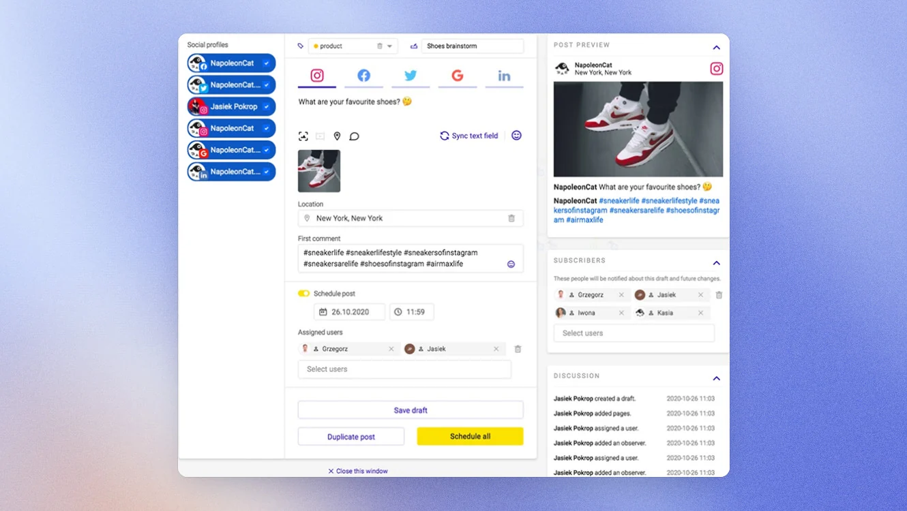Open the date picker showing 26.10.2020
Image resolution: width=907 pixels, height=511 pixels.
click(x=349, y=312)
